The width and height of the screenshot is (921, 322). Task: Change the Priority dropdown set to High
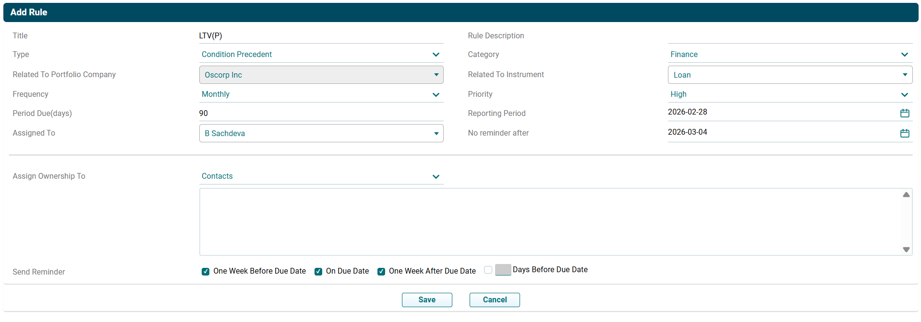789,94
